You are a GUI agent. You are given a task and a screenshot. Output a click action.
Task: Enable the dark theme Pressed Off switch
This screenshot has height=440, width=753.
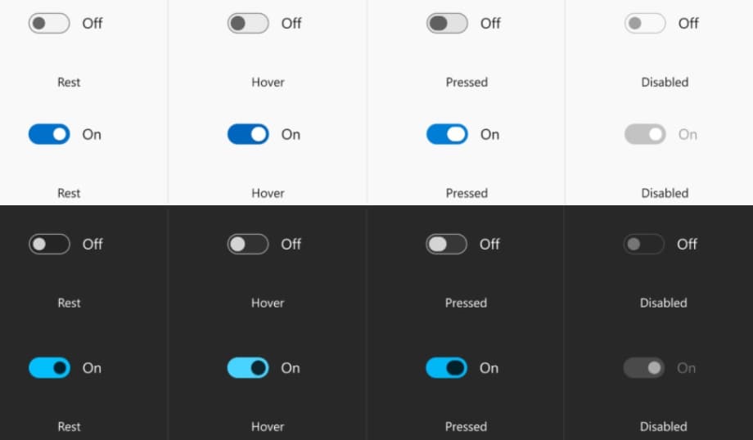[x=447, y=244]
